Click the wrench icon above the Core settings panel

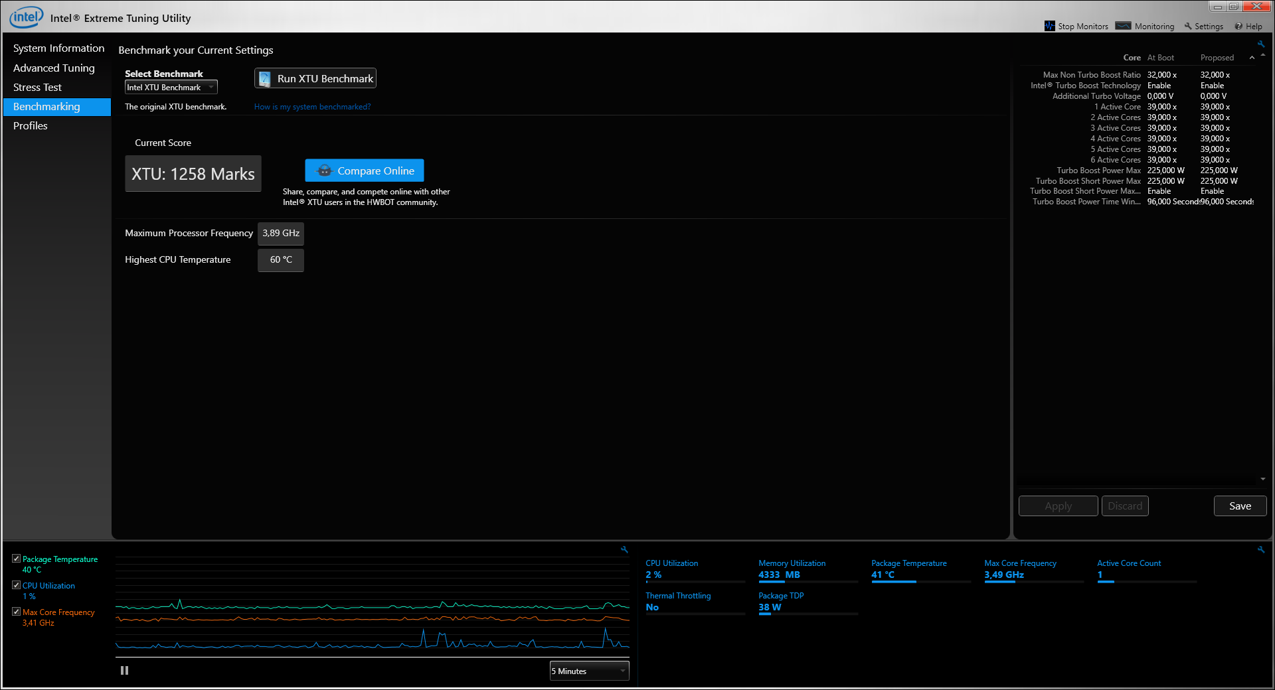(1261, 44)
